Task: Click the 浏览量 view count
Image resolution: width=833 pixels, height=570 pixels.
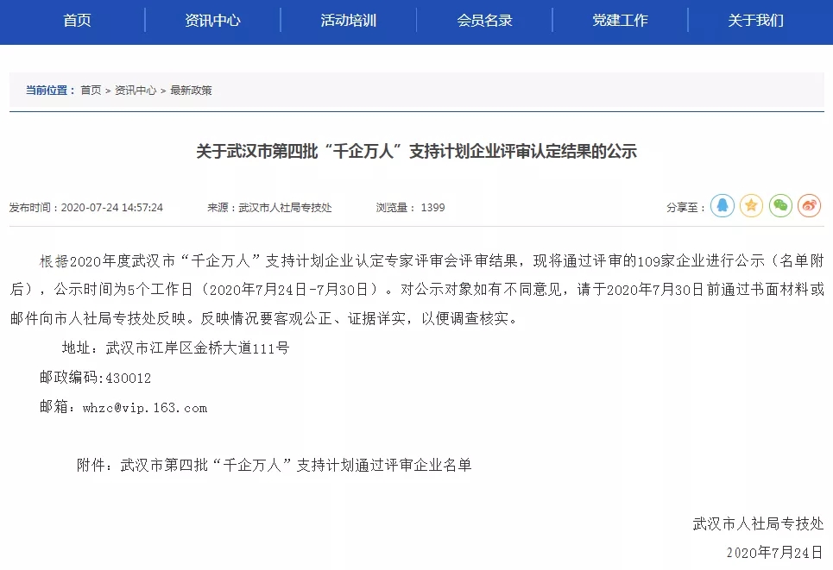Action: [x=410, y=208]
